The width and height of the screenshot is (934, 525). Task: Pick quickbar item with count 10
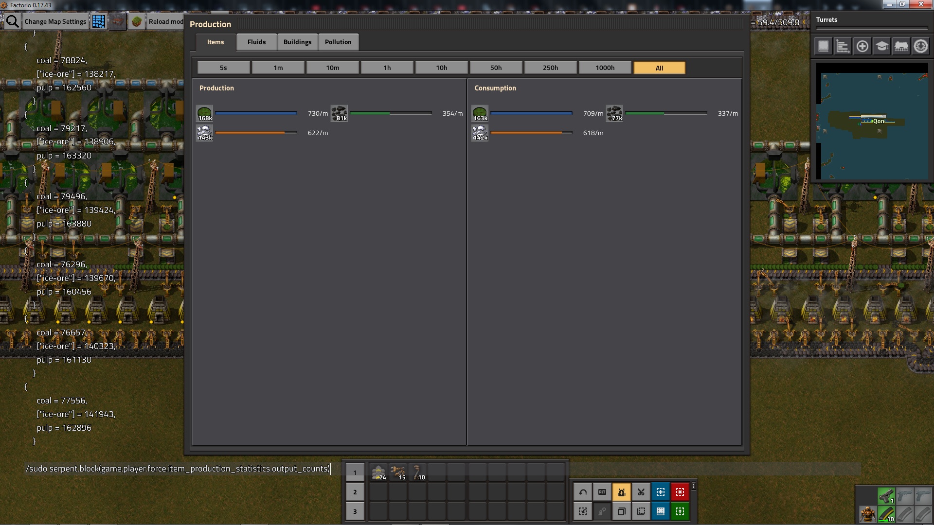pos(417,472)
